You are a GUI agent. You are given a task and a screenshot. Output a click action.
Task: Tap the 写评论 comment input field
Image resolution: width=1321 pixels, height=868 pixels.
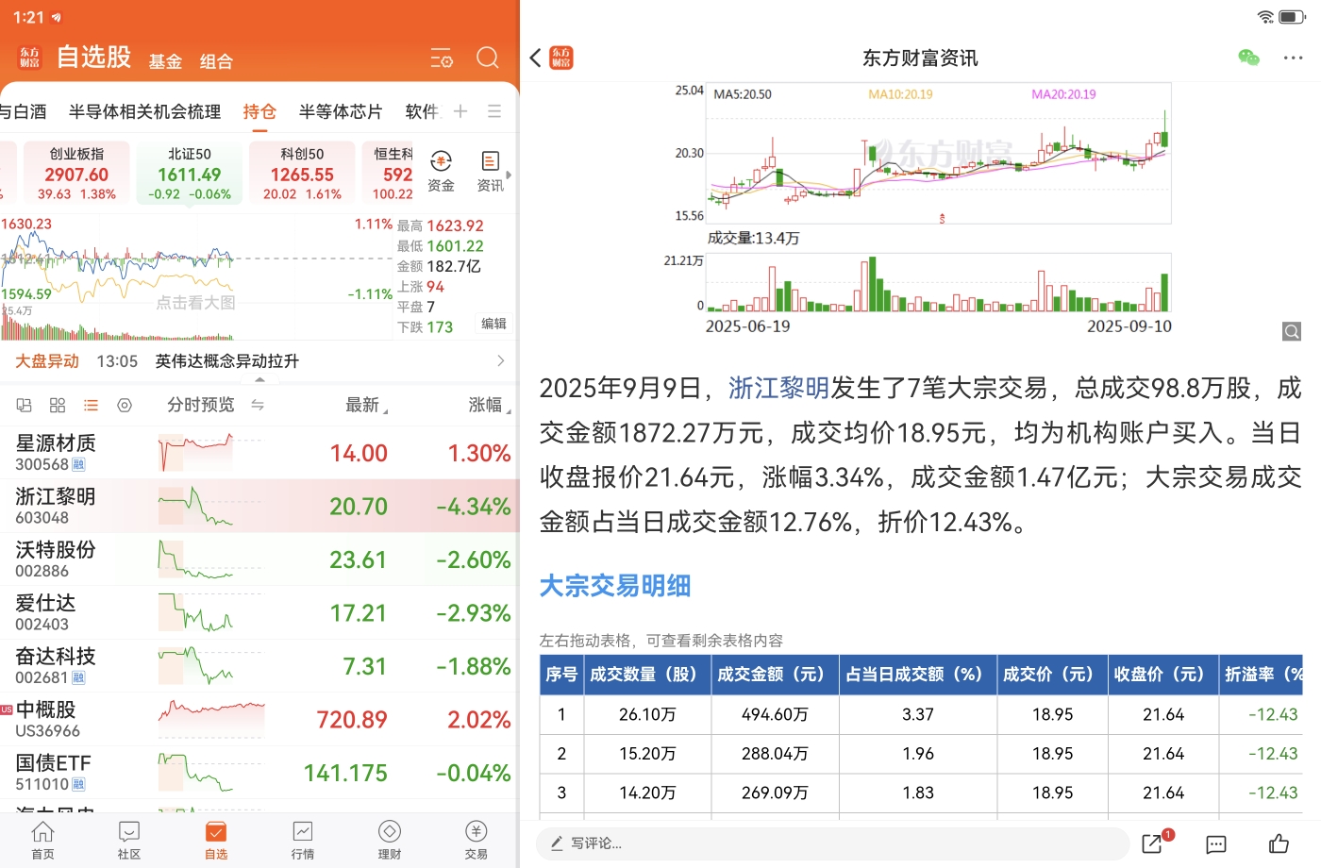pyautogui.click(x=833, y=843)
